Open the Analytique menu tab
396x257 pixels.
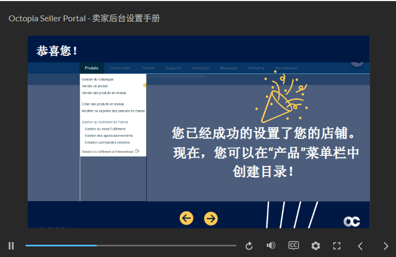pyautogui.click(x=200, y=68)
